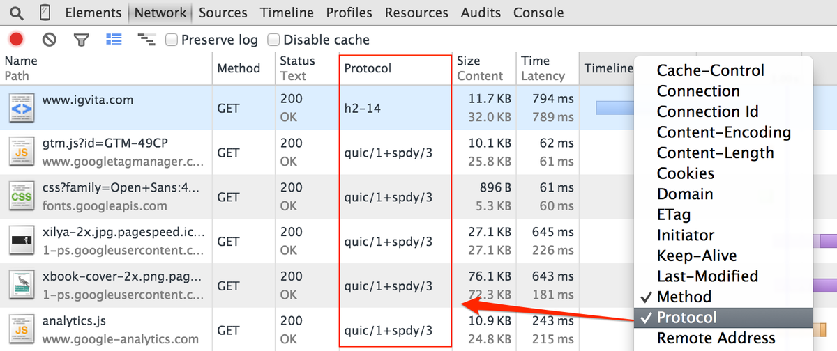Sort by the Name column header

(106, 68)
